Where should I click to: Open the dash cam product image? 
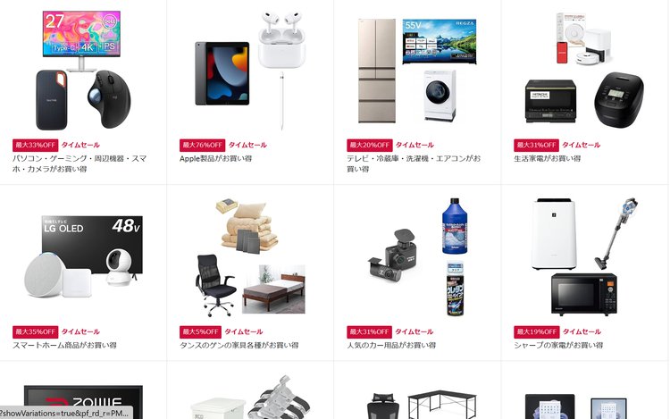(393, 256)
